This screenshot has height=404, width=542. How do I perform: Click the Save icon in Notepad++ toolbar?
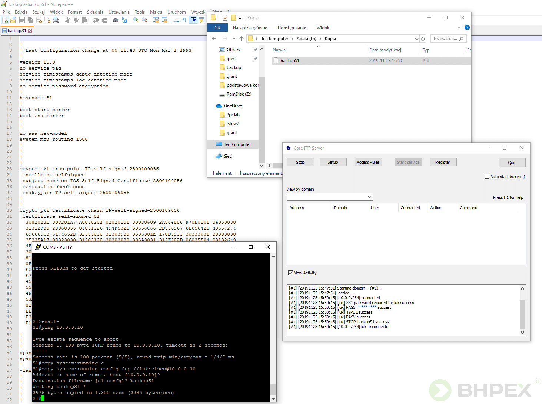click(x=22, y=20)
